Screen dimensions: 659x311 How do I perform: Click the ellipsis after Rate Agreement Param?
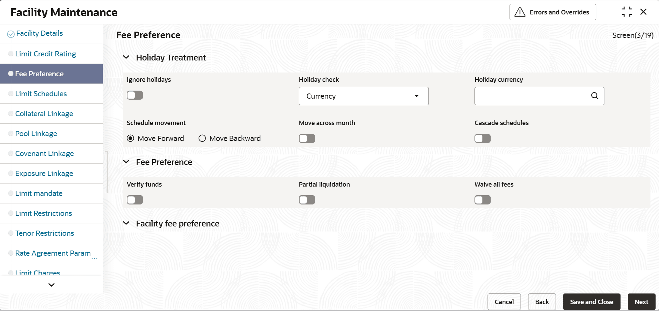point(94,258)
